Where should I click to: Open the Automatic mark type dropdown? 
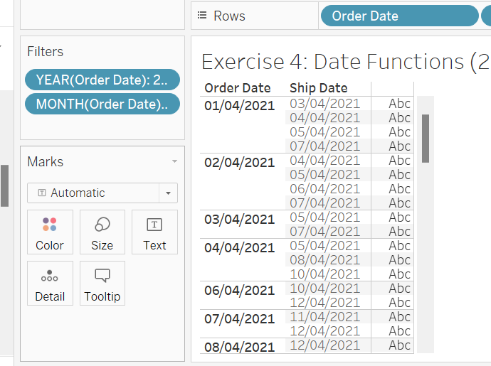[102, 193]
